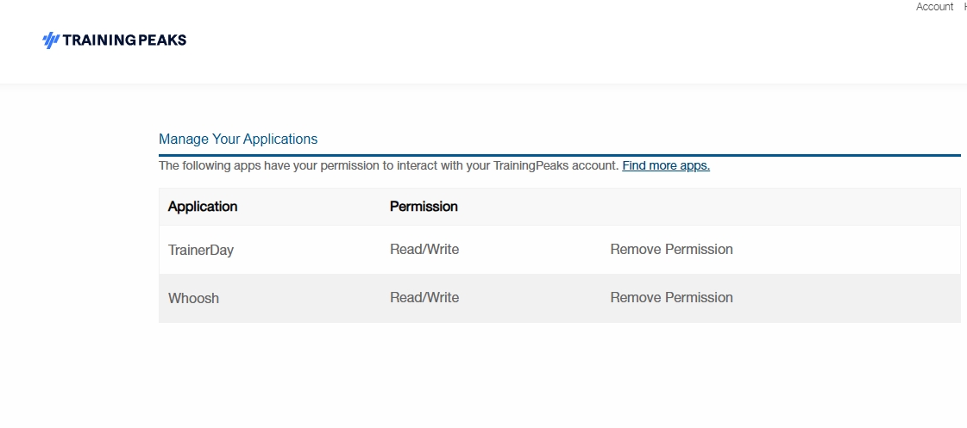Select the TrainerDay application name
Viewport: 967px width, 428px height.
(x=201, y=251)
